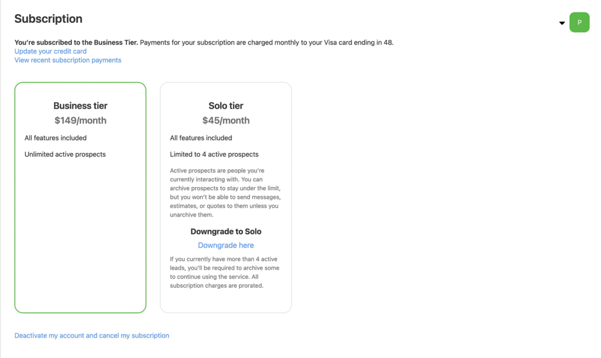Click the Downgrade here link
601x358 pixels.
226,245
